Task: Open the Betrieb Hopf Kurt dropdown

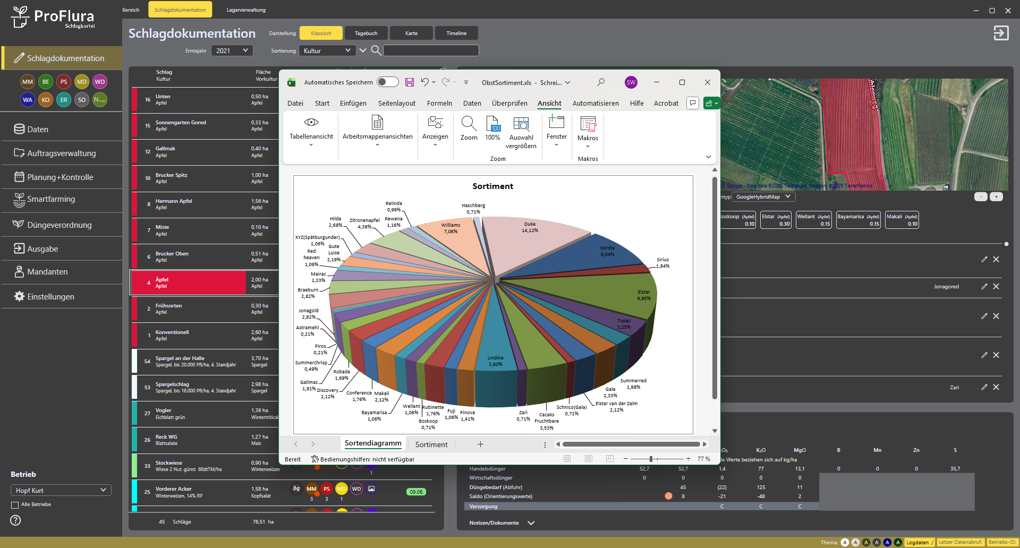Action: point(61,490)
